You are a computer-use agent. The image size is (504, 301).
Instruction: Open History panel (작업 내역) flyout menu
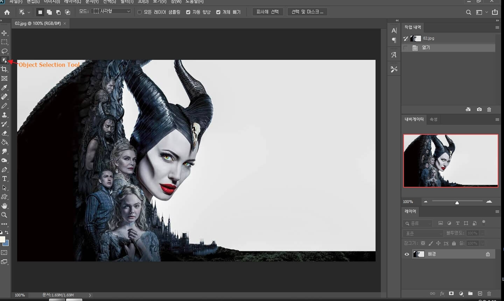click(x=497, y=27)
